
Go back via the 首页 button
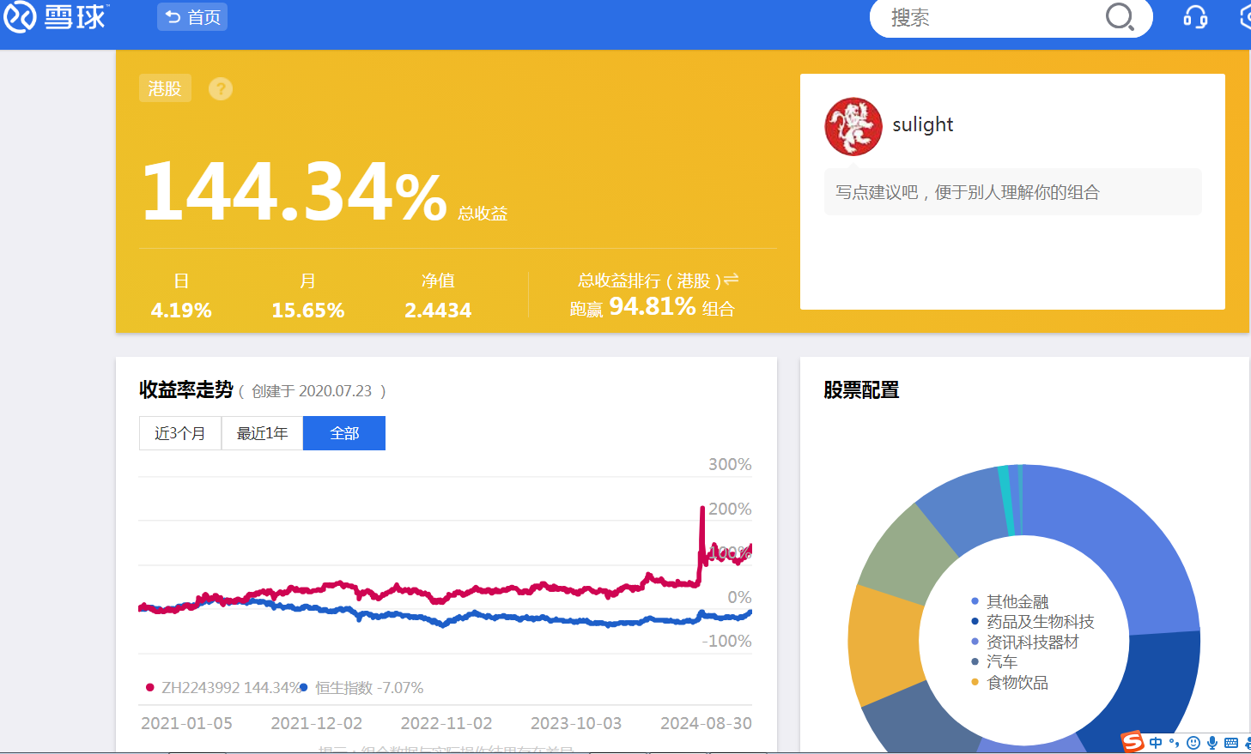(192, 17)
